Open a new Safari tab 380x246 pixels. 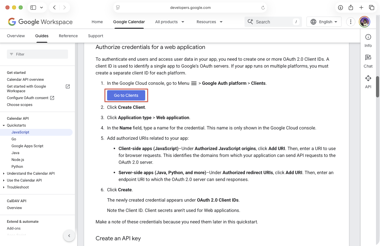[x=361, y=8]
